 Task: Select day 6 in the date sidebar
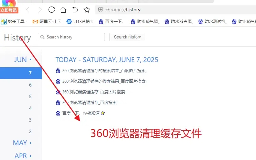(30, 85)
